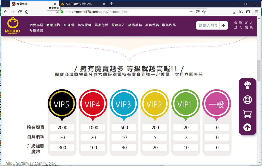Click scrollbar down arrow
Viewport: 262px width, 166px height.
(259, 163)
